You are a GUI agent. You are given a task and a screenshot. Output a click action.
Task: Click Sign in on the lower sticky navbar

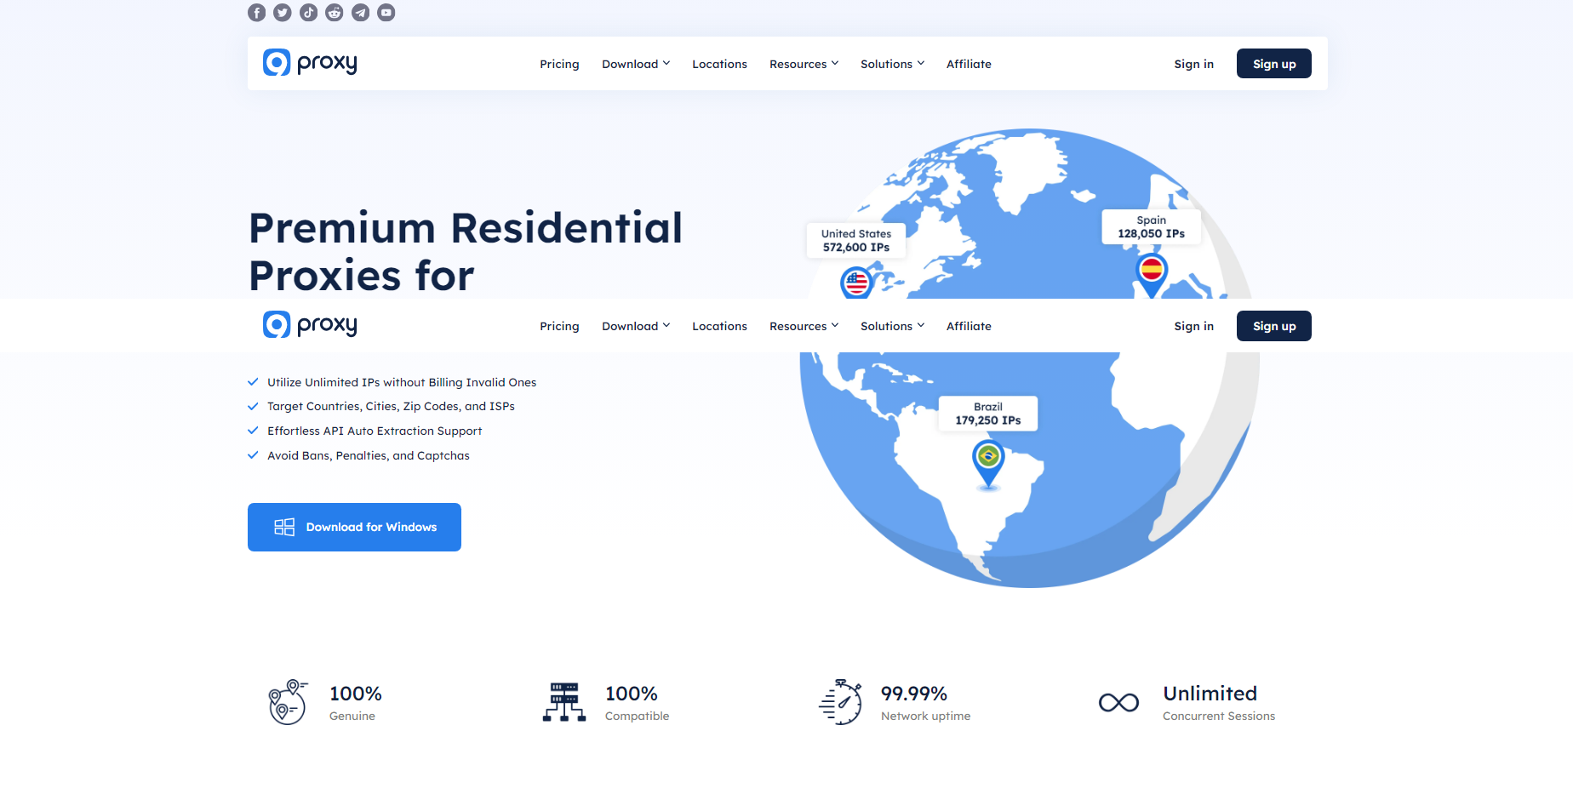coord(1193,326)
